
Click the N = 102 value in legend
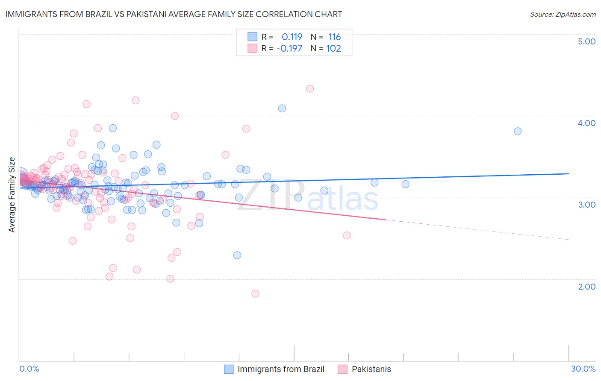pyautogui.click(x=326, y=48)
